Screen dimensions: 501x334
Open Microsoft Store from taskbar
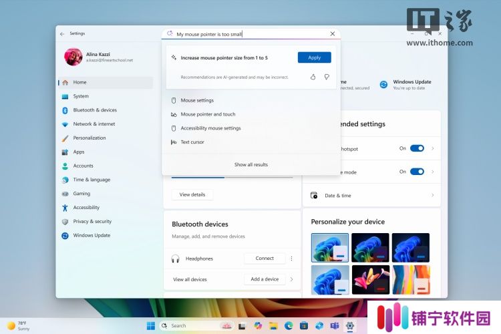(x=304, y=326)
